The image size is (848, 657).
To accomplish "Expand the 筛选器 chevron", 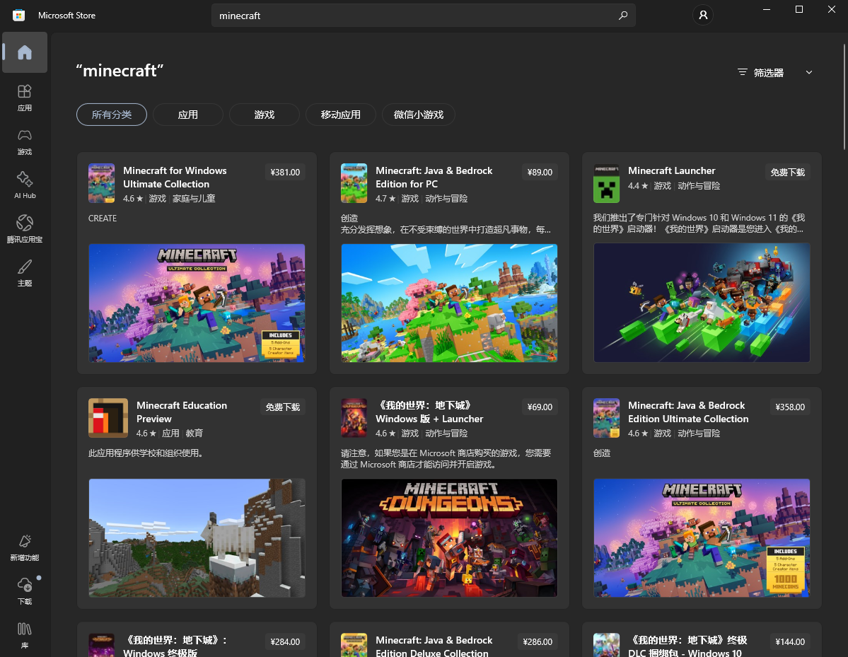I will pyautogui.click(x=809, y=72).
